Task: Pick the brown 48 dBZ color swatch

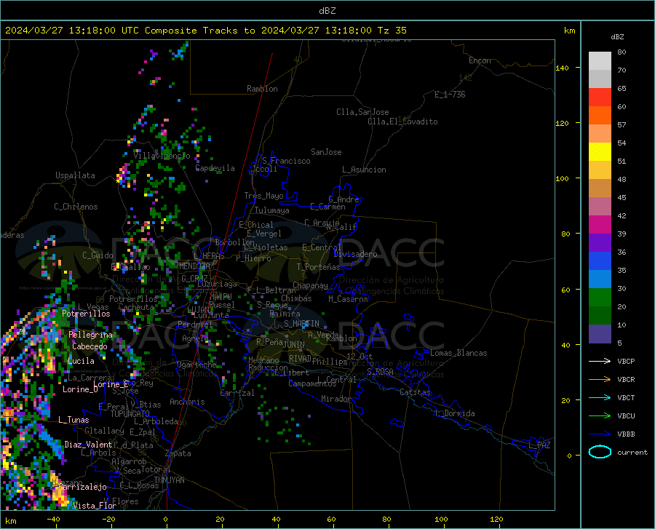Action: click(x=600, y=188)
